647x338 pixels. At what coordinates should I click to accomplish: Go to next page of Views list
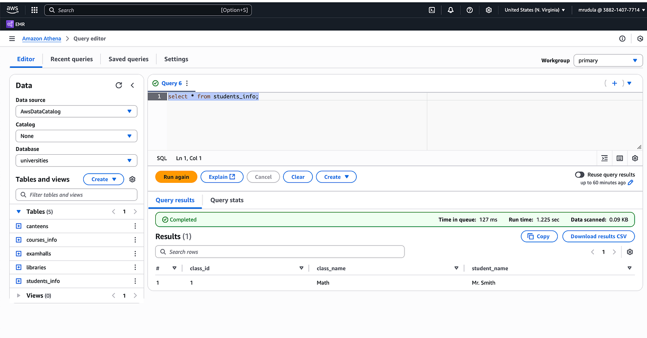(x=135, y=296)
